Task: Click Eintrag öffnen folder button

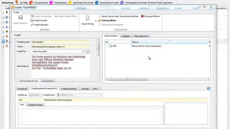Action: (107, 20)
